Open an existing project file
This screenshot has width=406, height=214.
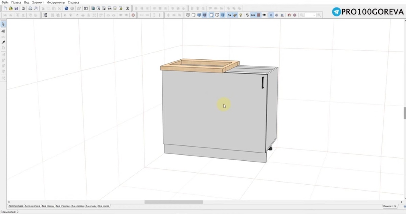[10, 8]
